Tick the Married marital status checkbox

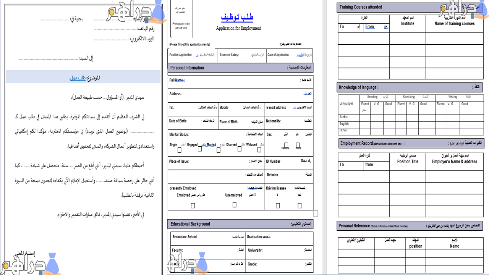click(x=219, y=150)
